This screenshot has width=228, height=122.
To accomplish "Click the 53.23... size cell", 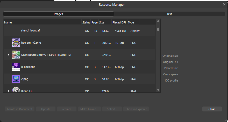I will coord(106,67).
